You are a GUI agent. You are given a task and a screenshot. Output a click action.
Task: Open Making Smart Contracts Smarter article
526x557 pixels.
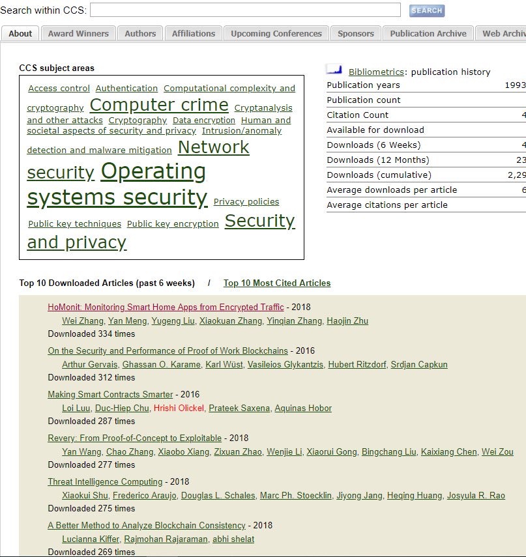(x=110, y=394)
